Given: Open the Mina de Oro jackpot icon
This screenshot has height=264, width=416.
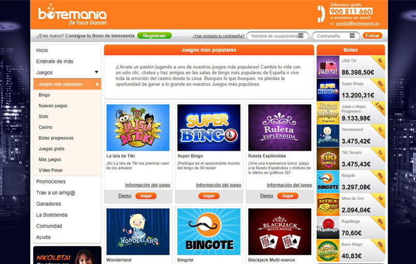Looking at the screenshot, I should pyautogui.click(x=328, y=204).
